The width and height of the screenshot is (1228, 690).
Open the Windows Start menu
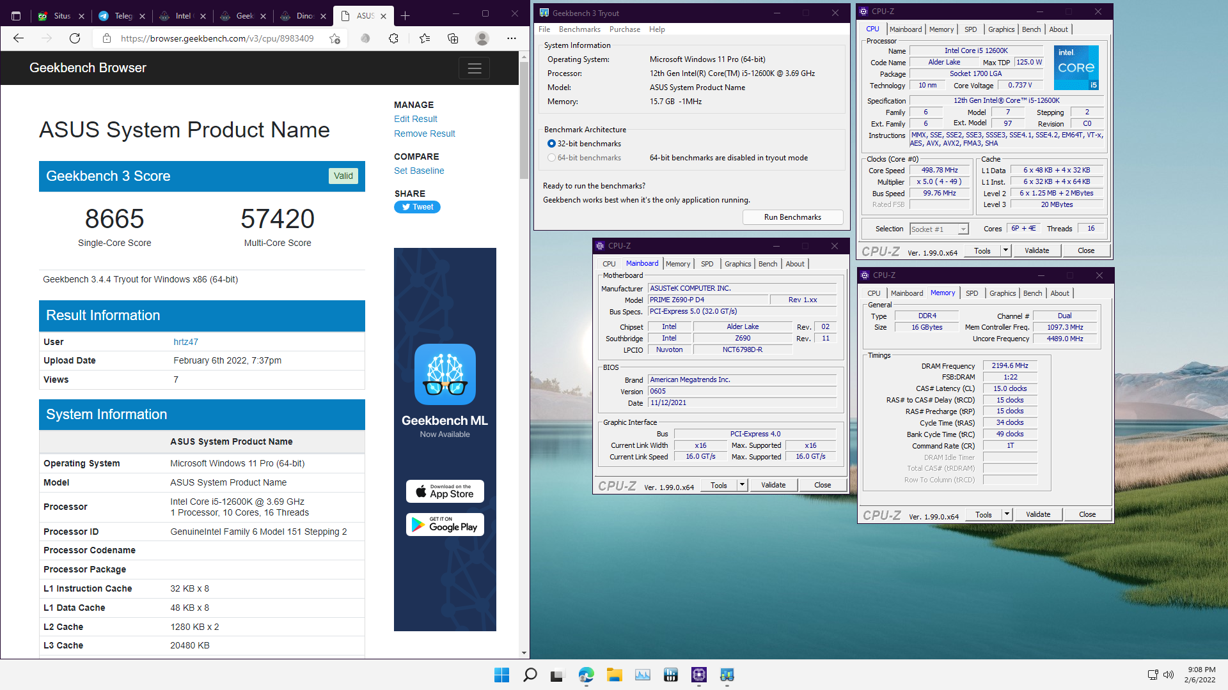(501, 675)
